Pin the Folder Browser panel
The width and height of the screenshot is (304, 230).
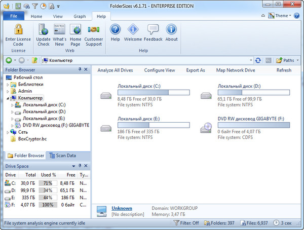[80, 69]
